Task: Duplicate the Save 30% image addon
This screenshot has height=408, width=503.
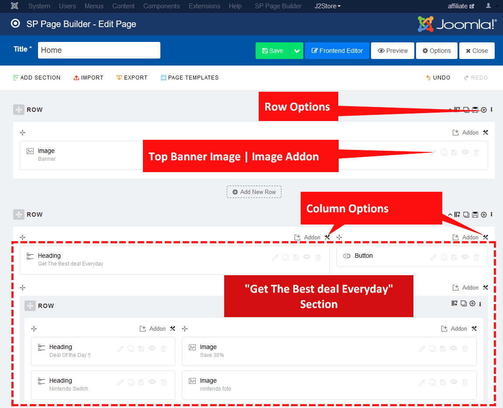Action: pos(432,349)
